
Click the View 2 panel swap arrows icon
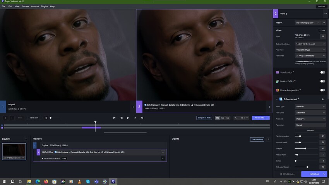point(326,14)
